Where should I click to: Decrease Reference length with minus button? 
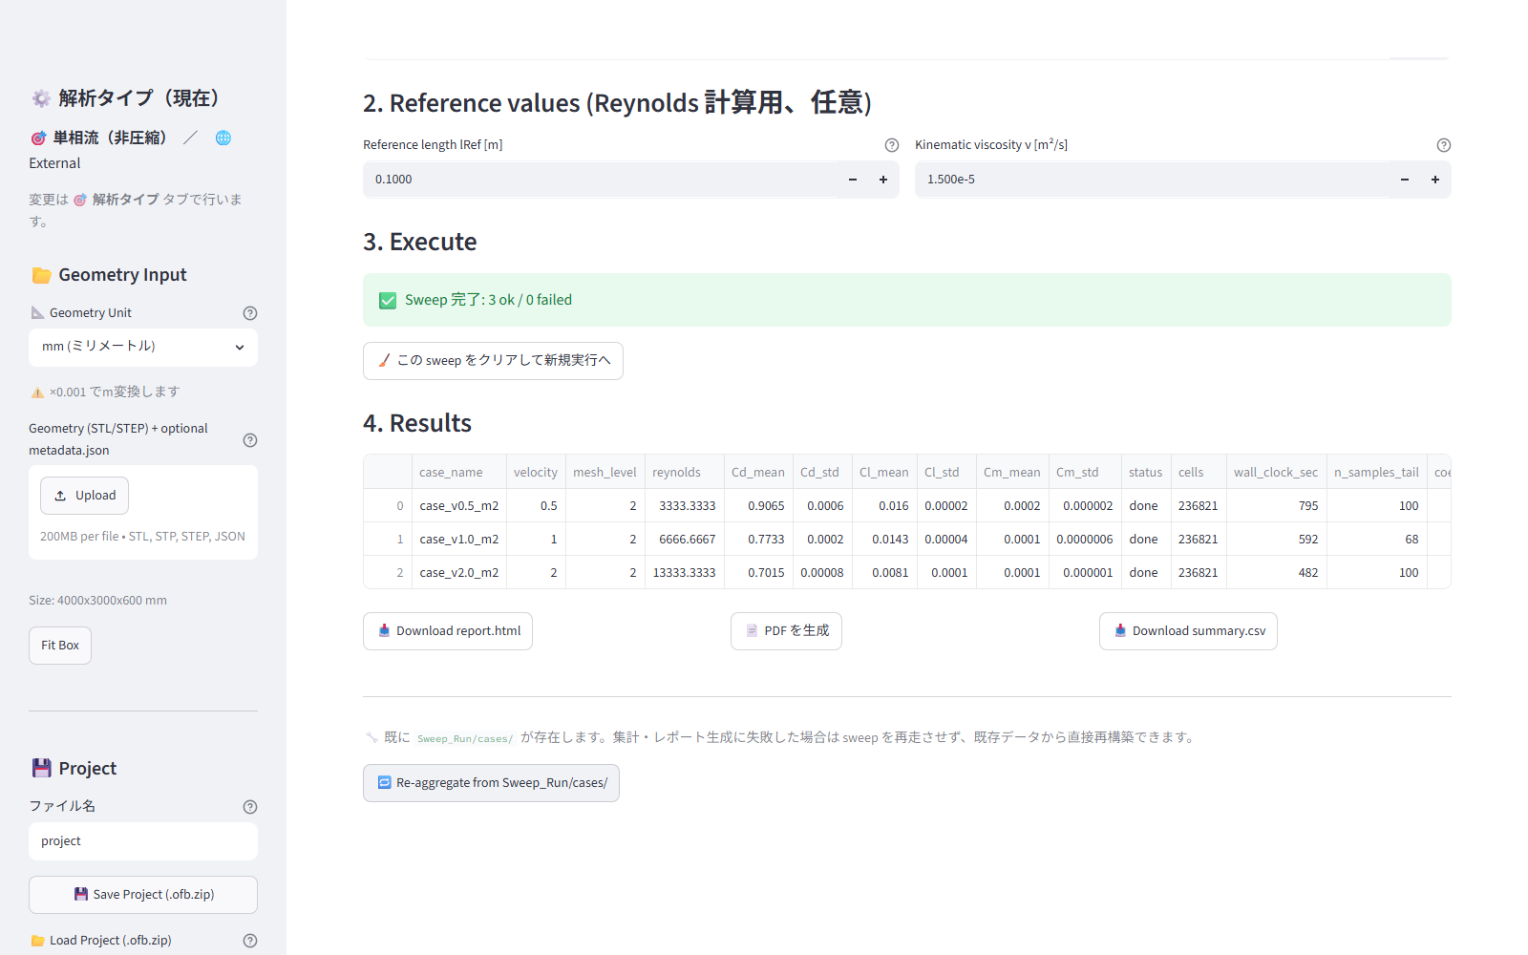click(853, 180)
